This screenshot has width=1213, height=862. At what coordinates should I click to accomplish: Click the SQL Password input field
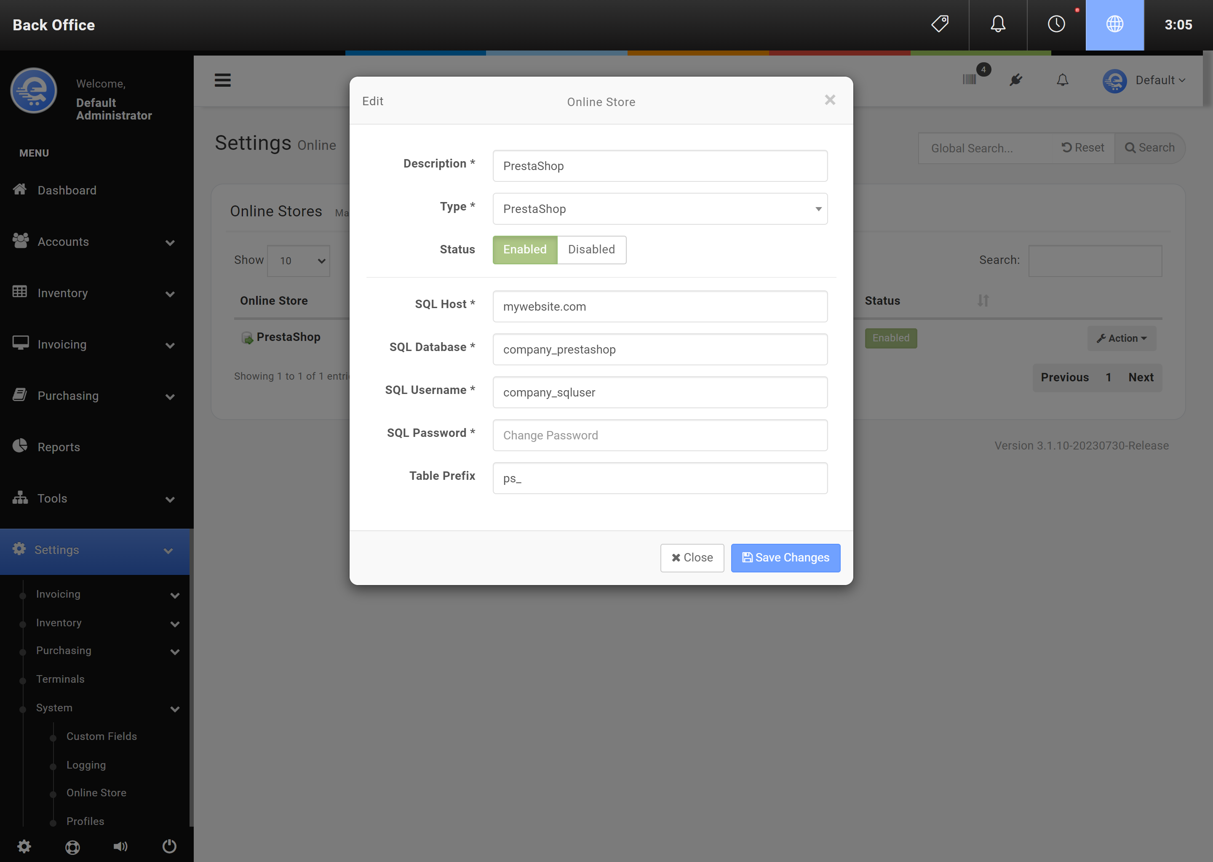660,435
